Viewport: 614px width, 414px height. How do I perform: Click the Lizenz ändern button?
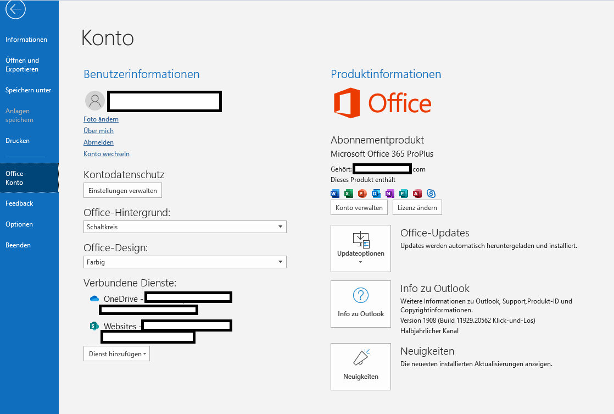[417, 207]
